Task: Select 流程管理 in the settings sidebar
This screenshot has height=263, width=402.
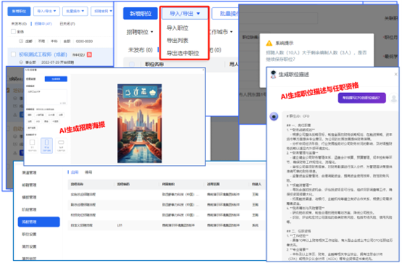Action: coord(38,222)
